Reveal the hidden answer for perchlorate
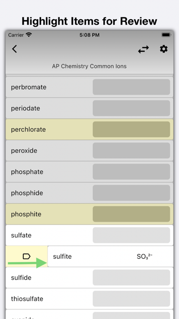The width and height of the screenshot is (179, 319). coord(132,129)
